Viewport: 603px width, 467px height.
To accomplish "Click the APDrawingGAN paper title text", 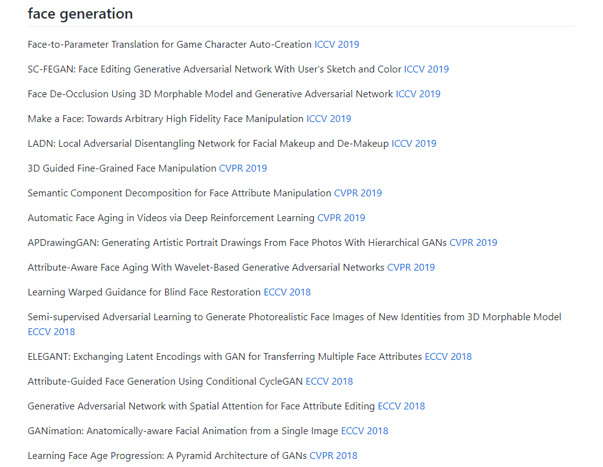I will coord(237,243).
